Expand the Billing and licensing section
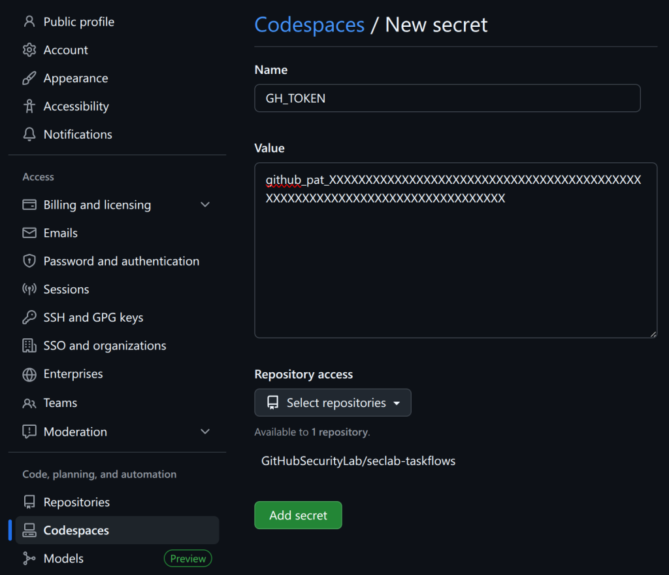This screenshot has height=575, width=669. pyautogui.click(x=205, y=205)
